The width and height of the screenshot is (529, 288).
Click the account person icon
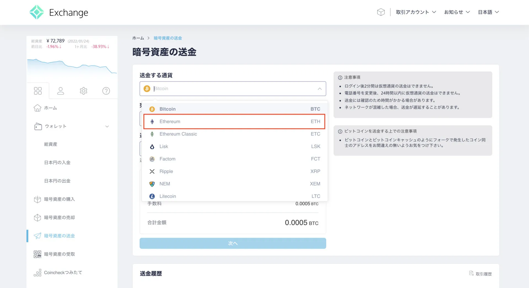point(61,90)
